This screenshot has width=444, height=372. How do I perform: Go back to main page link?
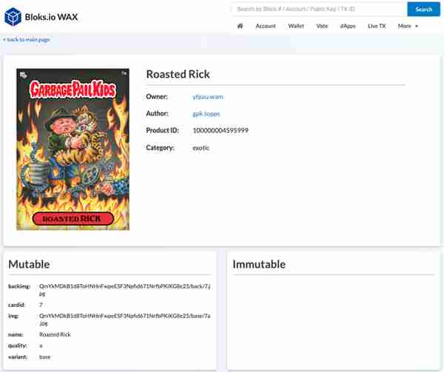(x=27, y=39)
